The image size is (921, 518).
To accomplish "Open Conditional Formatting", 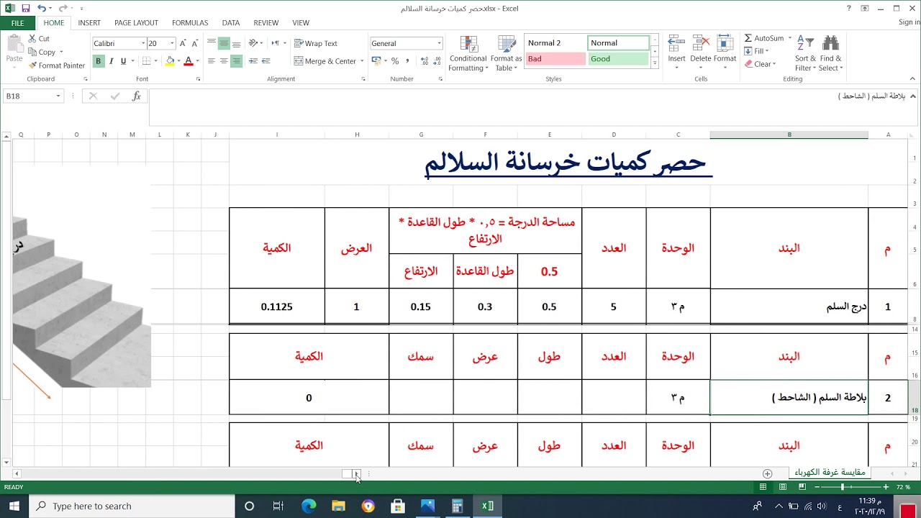I will pyautogui.click(x=468, y=53).
